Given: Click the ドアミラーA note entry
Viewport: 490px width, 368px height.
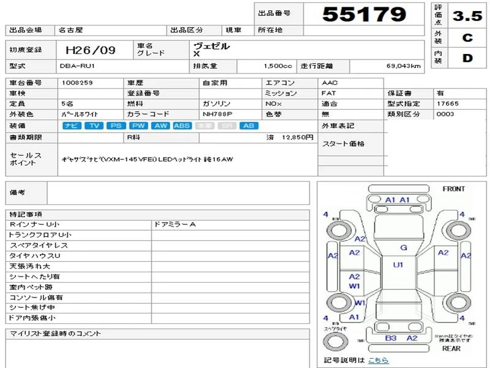Looking at the screenshot, I should click(175, 225).
